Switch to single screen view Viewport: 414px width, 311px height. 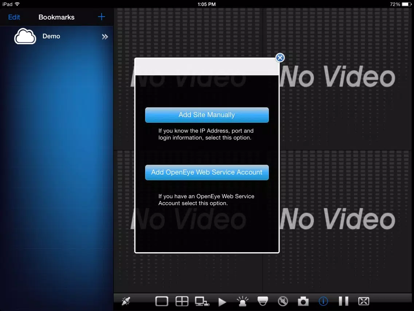pos(161,301)
